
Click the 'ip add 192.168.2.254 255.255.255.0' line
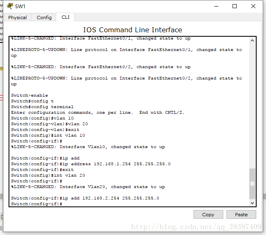(85, 198)
